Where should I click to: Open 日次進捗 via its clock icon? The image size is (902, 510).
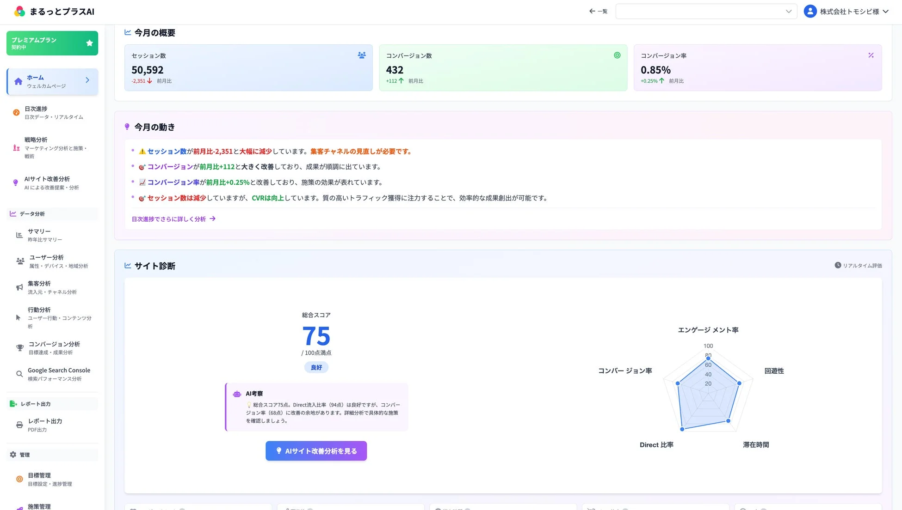17,112
